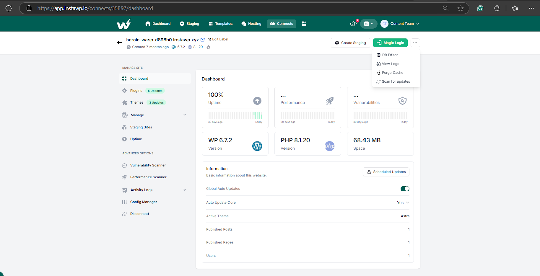Reload the page in browser
The height and width of the screenshot is (276, 540).
coord(9,8)
